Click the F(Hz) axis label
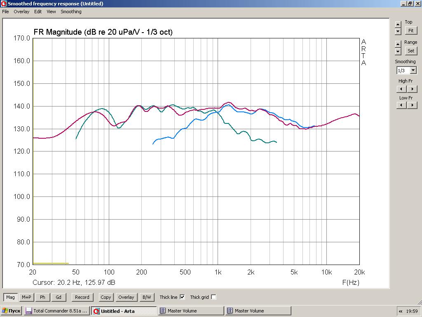Viewport: 422px width, 317px height. (x=351, y=282)
